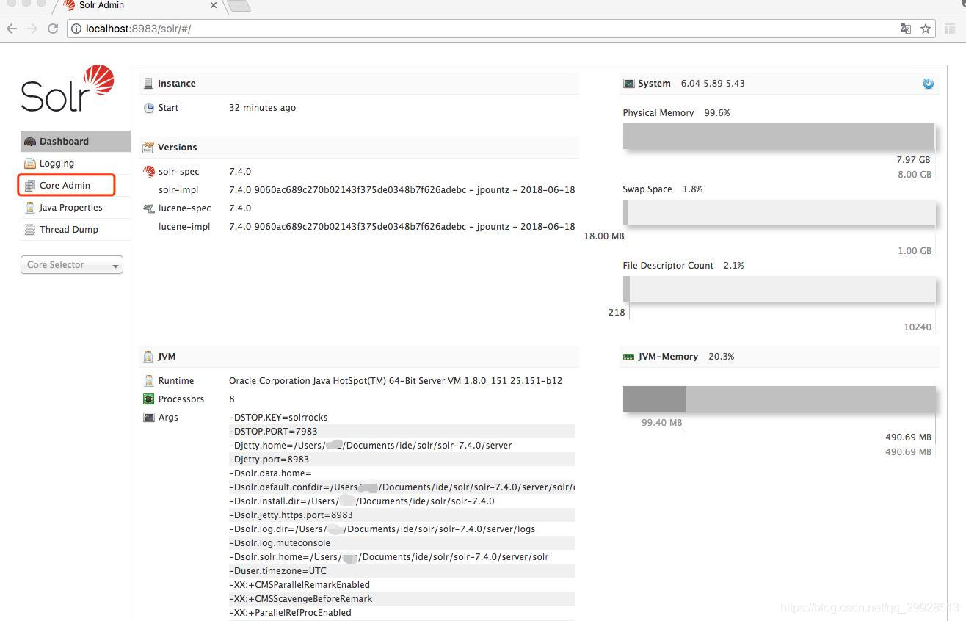Select the Solr Admin browser tab
Image resolution: width=966 pixels, height=621 pixels.
point(139,6)
